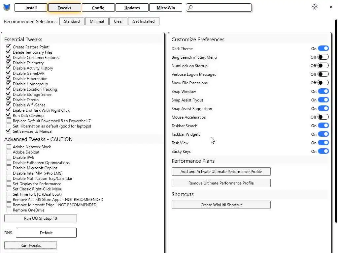Check Disable Intel MM (vPro LMS)

coord(9,173)
